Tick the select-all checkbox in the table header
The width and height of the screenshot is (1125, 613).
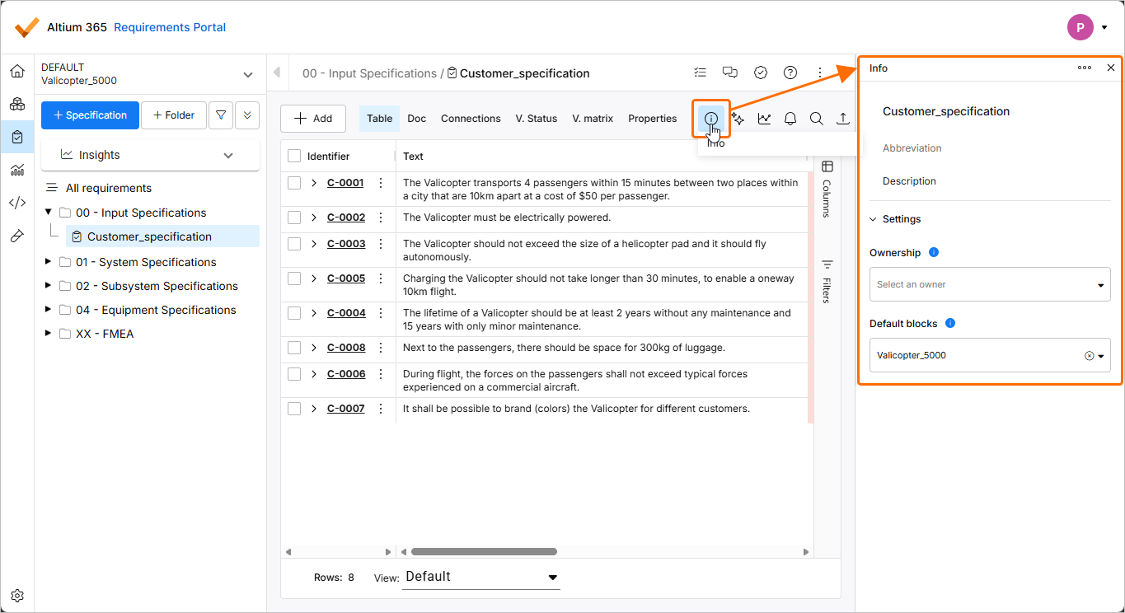pos(294,156)
